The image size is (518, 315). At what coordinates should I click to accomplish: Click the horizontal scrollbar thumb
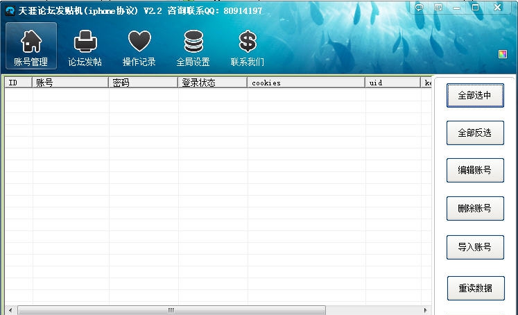tap(171, 310)
